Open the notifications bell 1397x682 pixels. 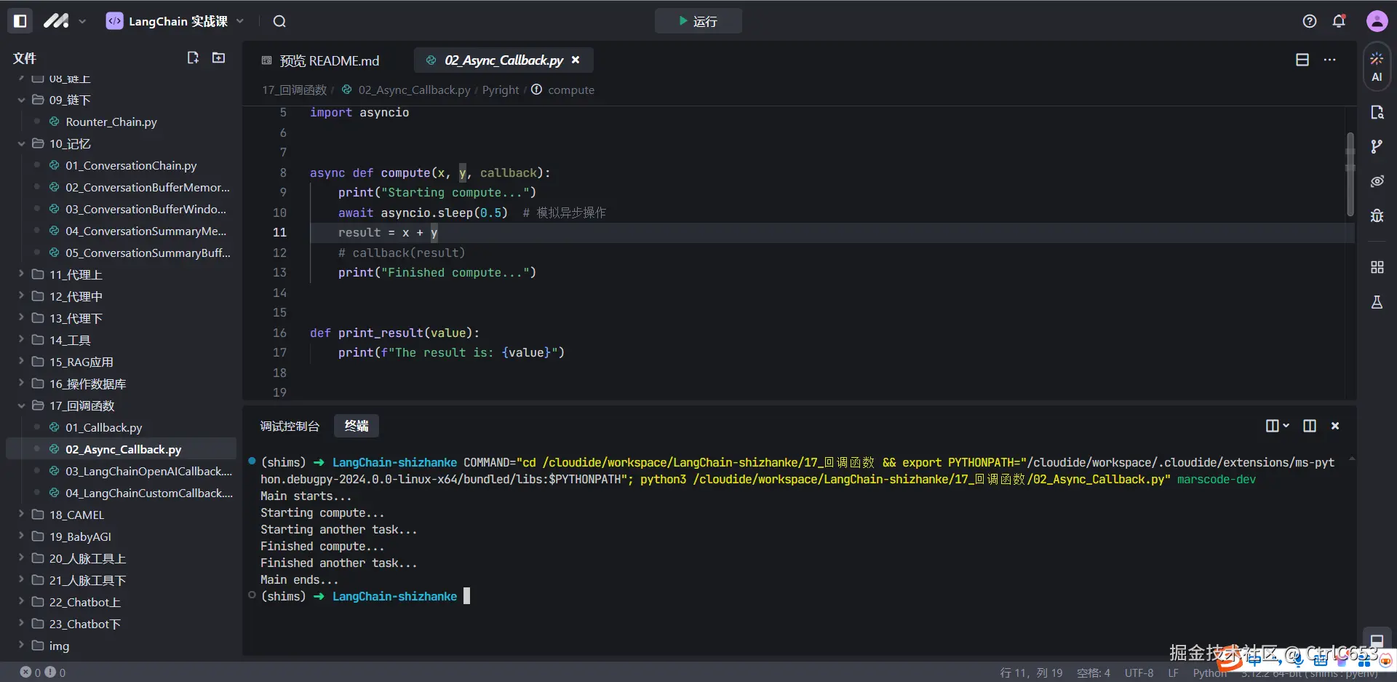coord(1339,21)
